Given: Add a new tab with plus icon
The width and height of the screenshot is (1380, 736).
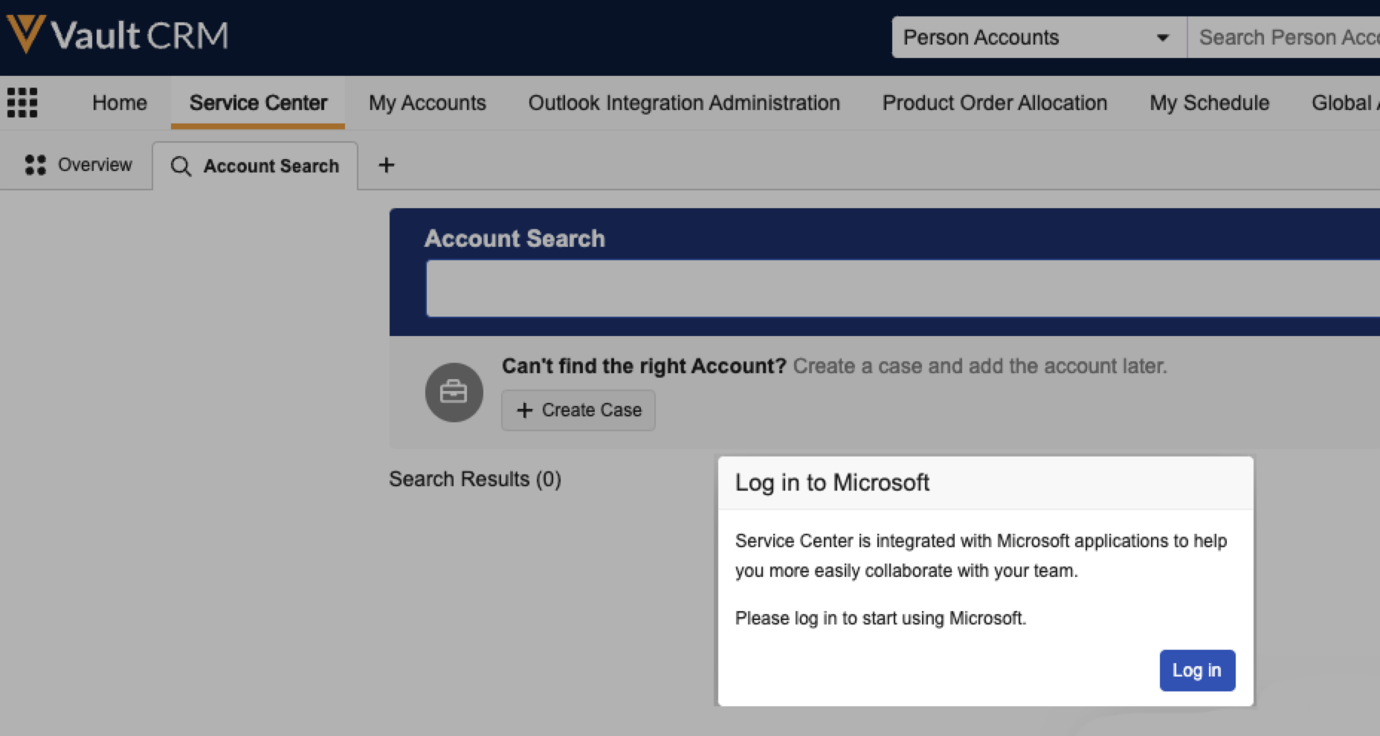Looking at the screenshot, I should tap(386, 165).
